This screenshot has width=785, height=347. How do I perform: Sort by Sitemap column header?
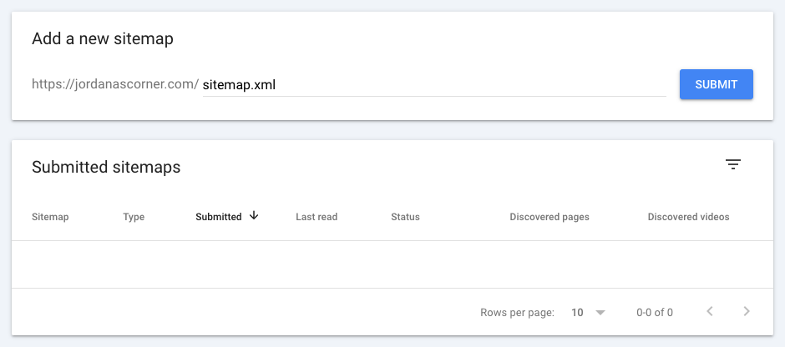50,217
